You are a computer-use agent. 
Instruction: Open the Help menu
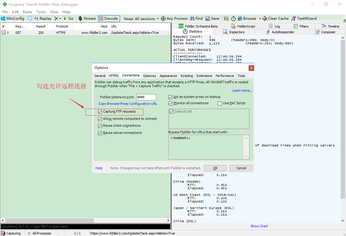pos(66,12)
